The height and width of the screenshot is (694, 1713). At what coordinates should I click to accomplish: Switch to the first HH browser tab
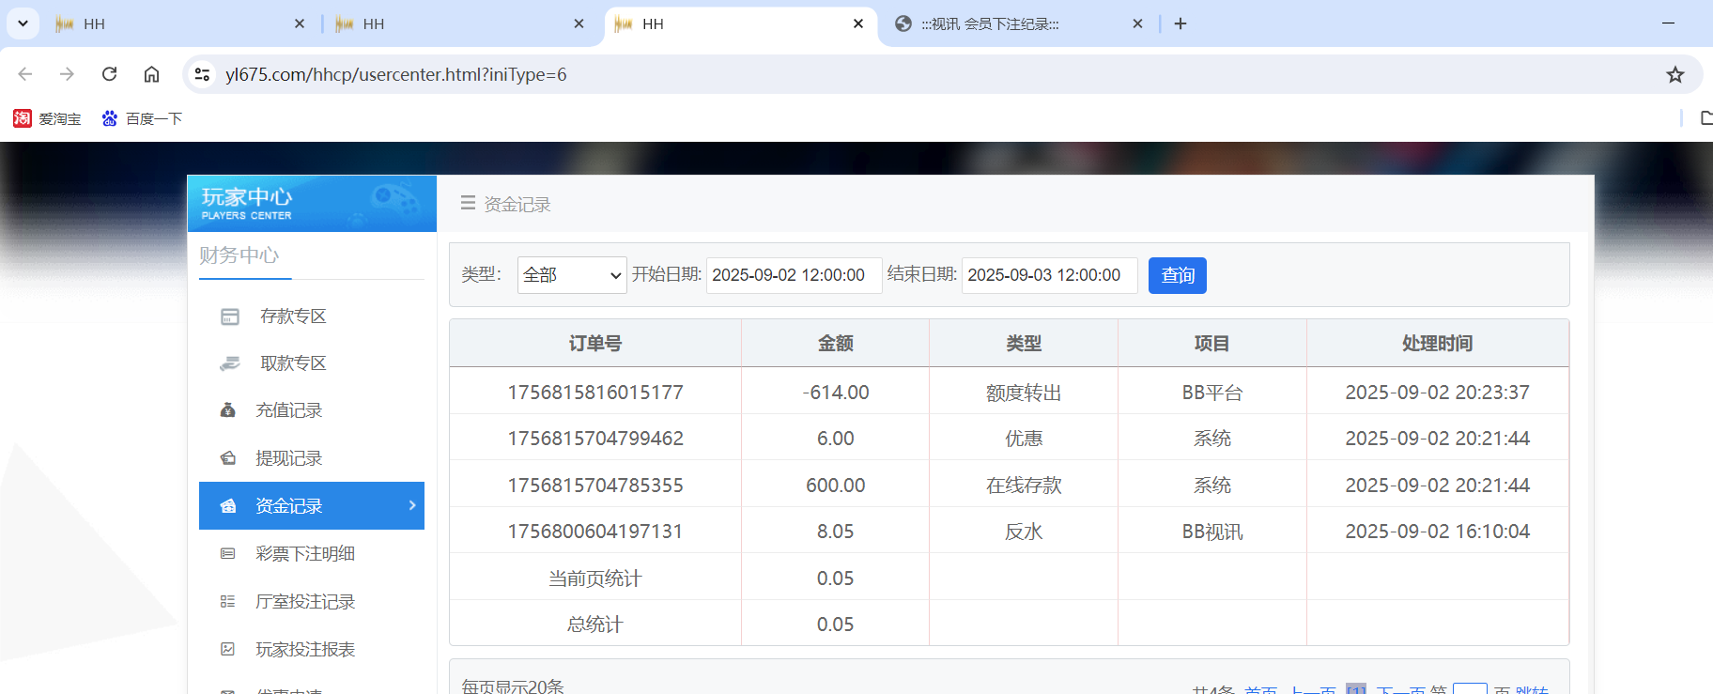click(x=169, y=24)
